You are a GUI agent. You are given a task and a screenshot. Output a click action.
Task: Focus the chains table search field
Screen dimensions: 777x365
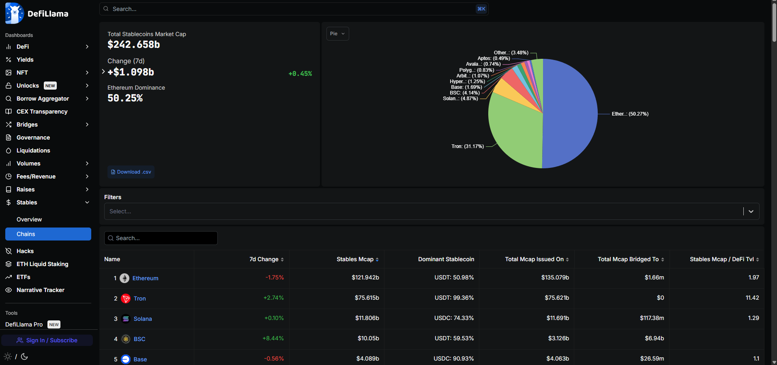(x=161, y=238)
